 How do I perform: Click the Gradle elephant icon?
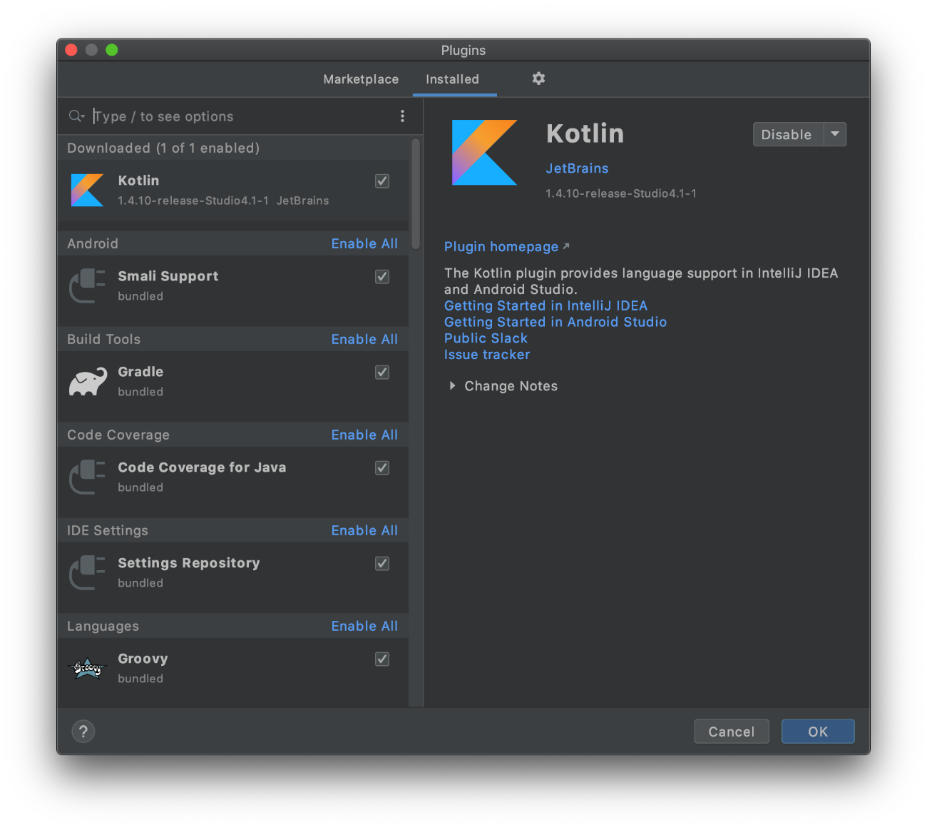[x=88, y=382]
